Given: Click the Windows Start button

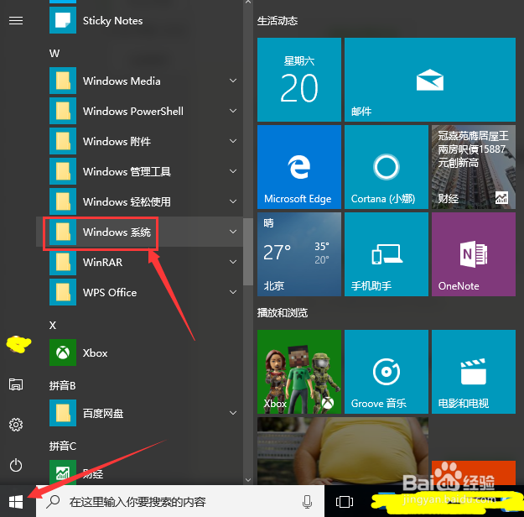Looking at the screenshot, I should click(16, 502).
